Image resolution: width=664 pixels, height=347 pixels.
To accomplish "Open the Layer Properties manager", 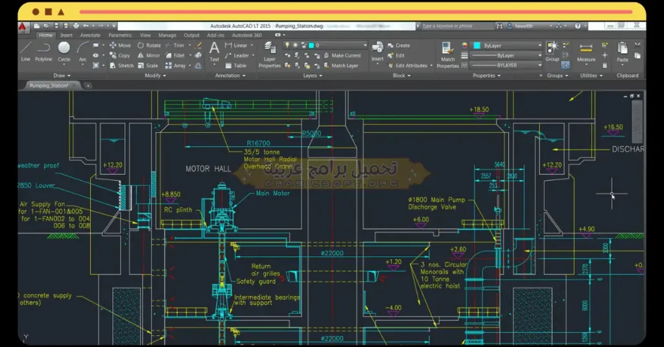I will (x=269, y=55).
